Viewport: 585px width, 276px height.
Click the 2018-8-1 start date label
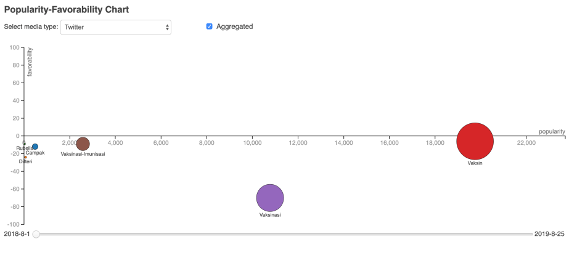[17, 234]
